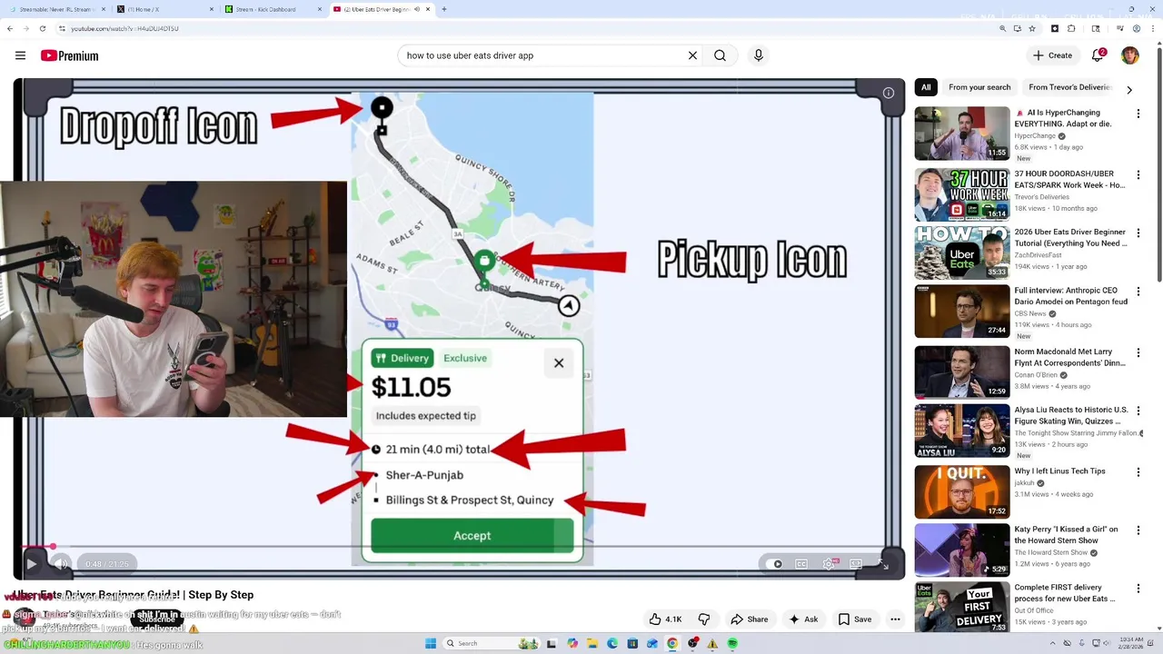Clear the search query with the X icon
Viewport: 1163px width, 654px height.
pyautogui.click(x=692, y=55)
